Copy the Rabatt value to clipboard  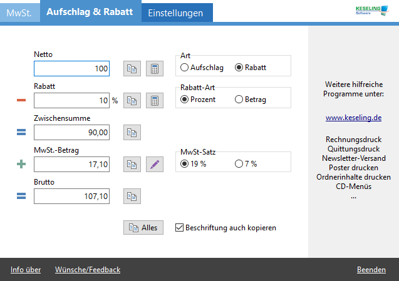click(x=132, y=100)
